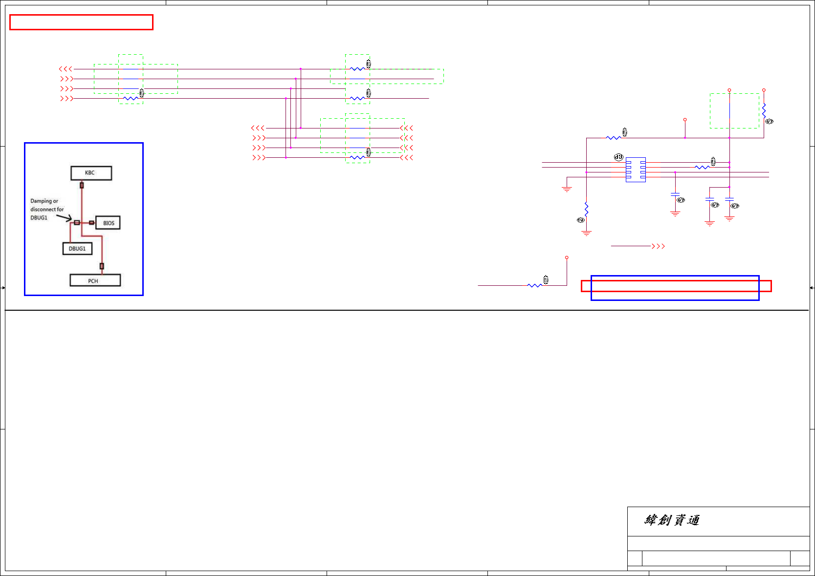Select the blue eight-pin IC symbol
Screen dimensions: 815x576
[x=636, y=170]
